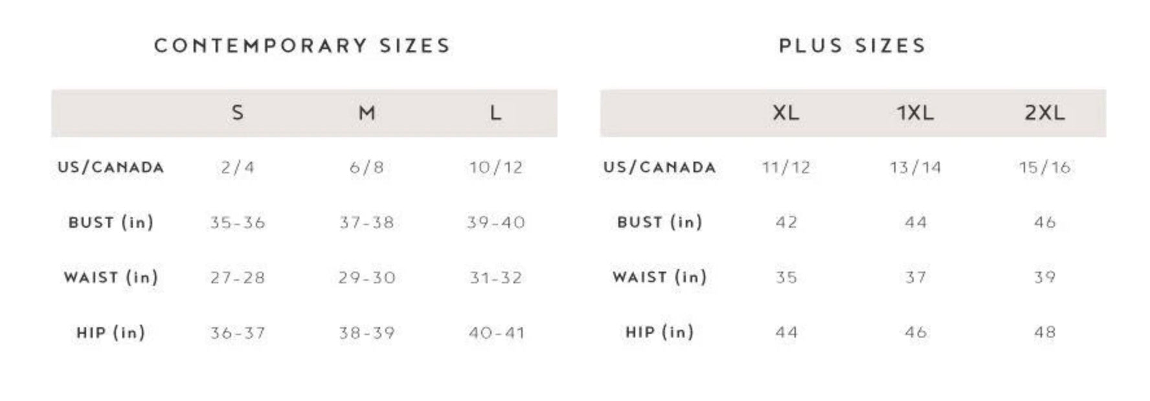Click the HIP (in) label in plus table
Image resolution: width=1150 pixels, height=401 pixels.
coord(659,332)
